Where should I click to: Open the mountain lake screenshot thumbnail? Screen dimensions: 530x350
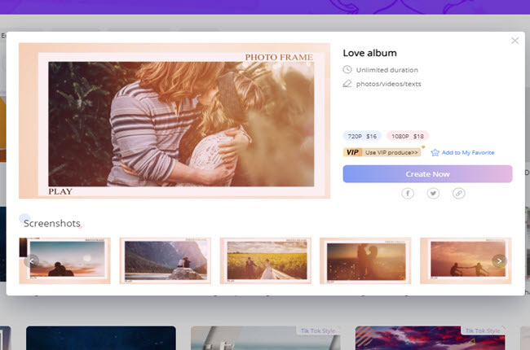pyautogui.click(x=165, y=260)
